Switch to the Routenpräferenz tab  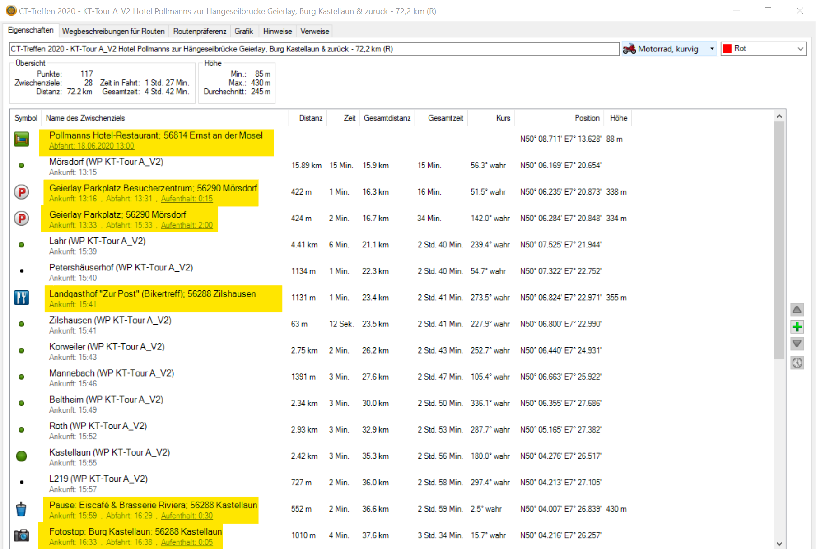tap(200, 31)
